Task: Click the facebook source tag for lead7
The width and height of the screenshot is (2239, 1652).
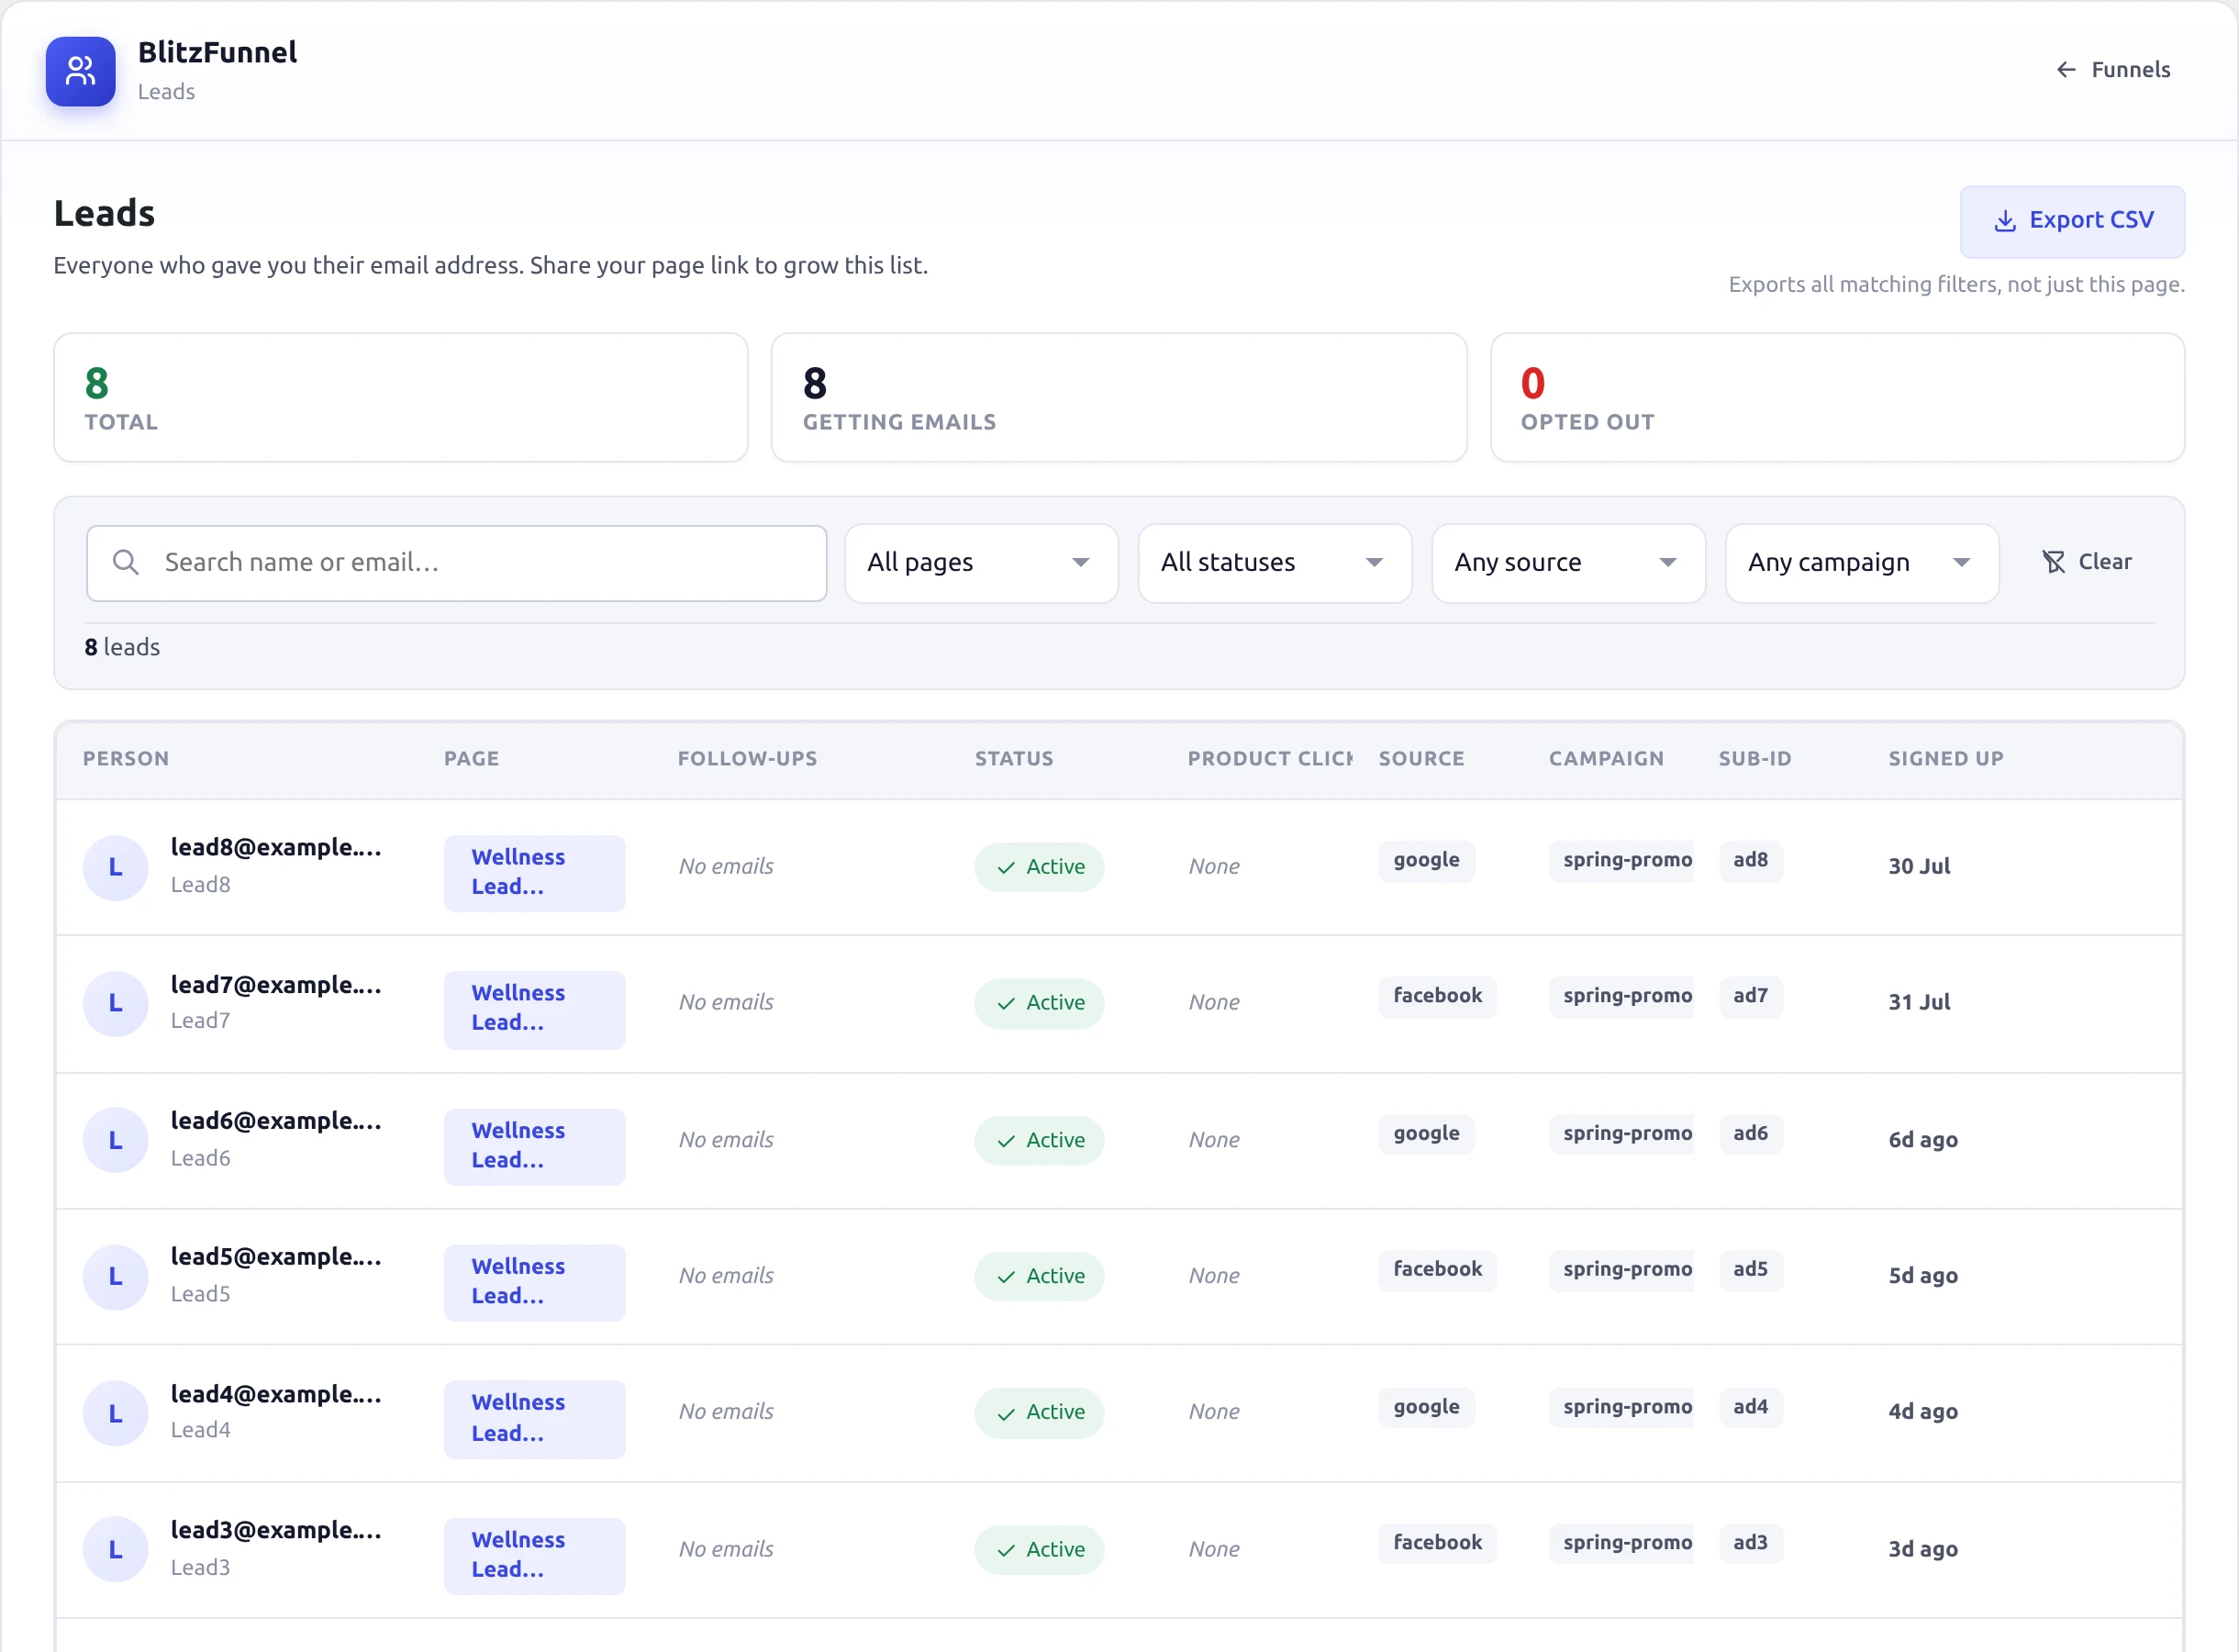Action: (1437, 996)
